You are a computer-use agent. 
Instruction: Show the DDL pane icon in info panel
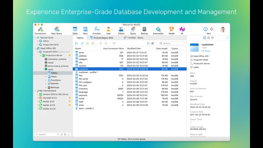coord(209,38)
